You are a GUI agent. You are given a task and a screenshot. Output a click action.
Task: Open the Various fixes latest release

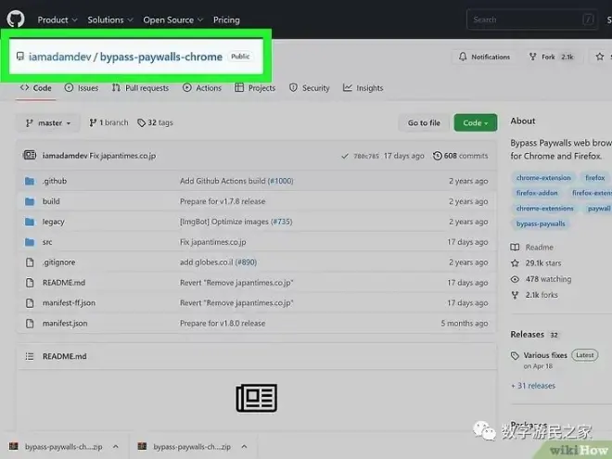coord(545,355)
